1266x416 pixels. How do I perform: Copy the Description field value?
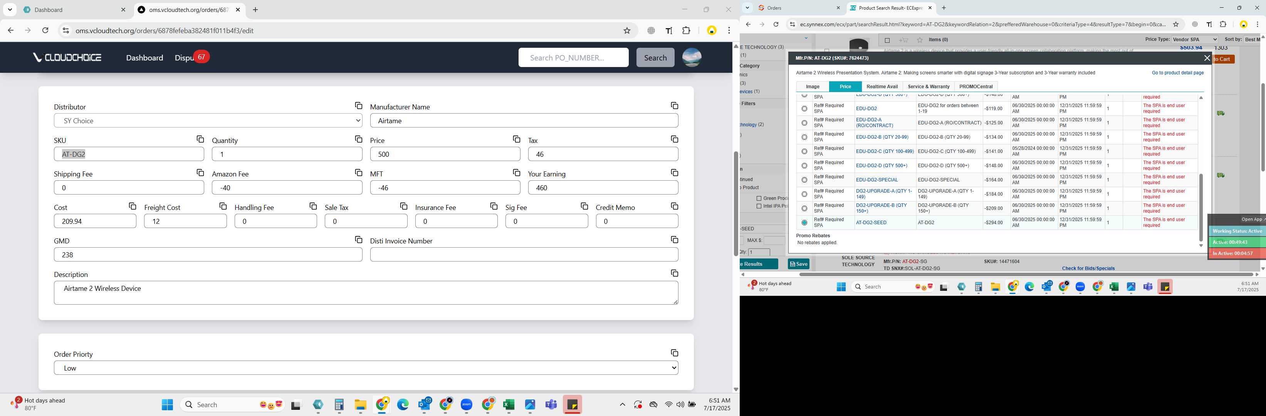pyautogui.click(x=674, y=273)
